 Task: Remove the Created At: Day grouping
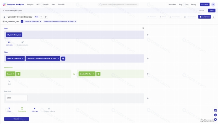93,74
